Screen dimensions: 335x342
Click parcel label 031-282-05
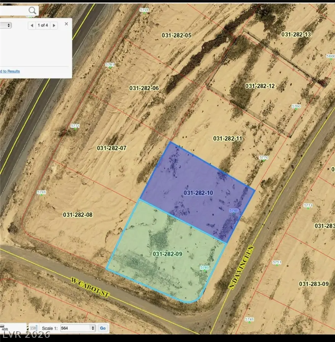(176, 35)
